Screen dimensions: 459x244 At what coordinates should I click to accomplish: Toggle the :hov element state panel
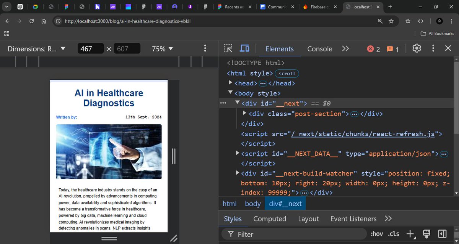(377, 234)
